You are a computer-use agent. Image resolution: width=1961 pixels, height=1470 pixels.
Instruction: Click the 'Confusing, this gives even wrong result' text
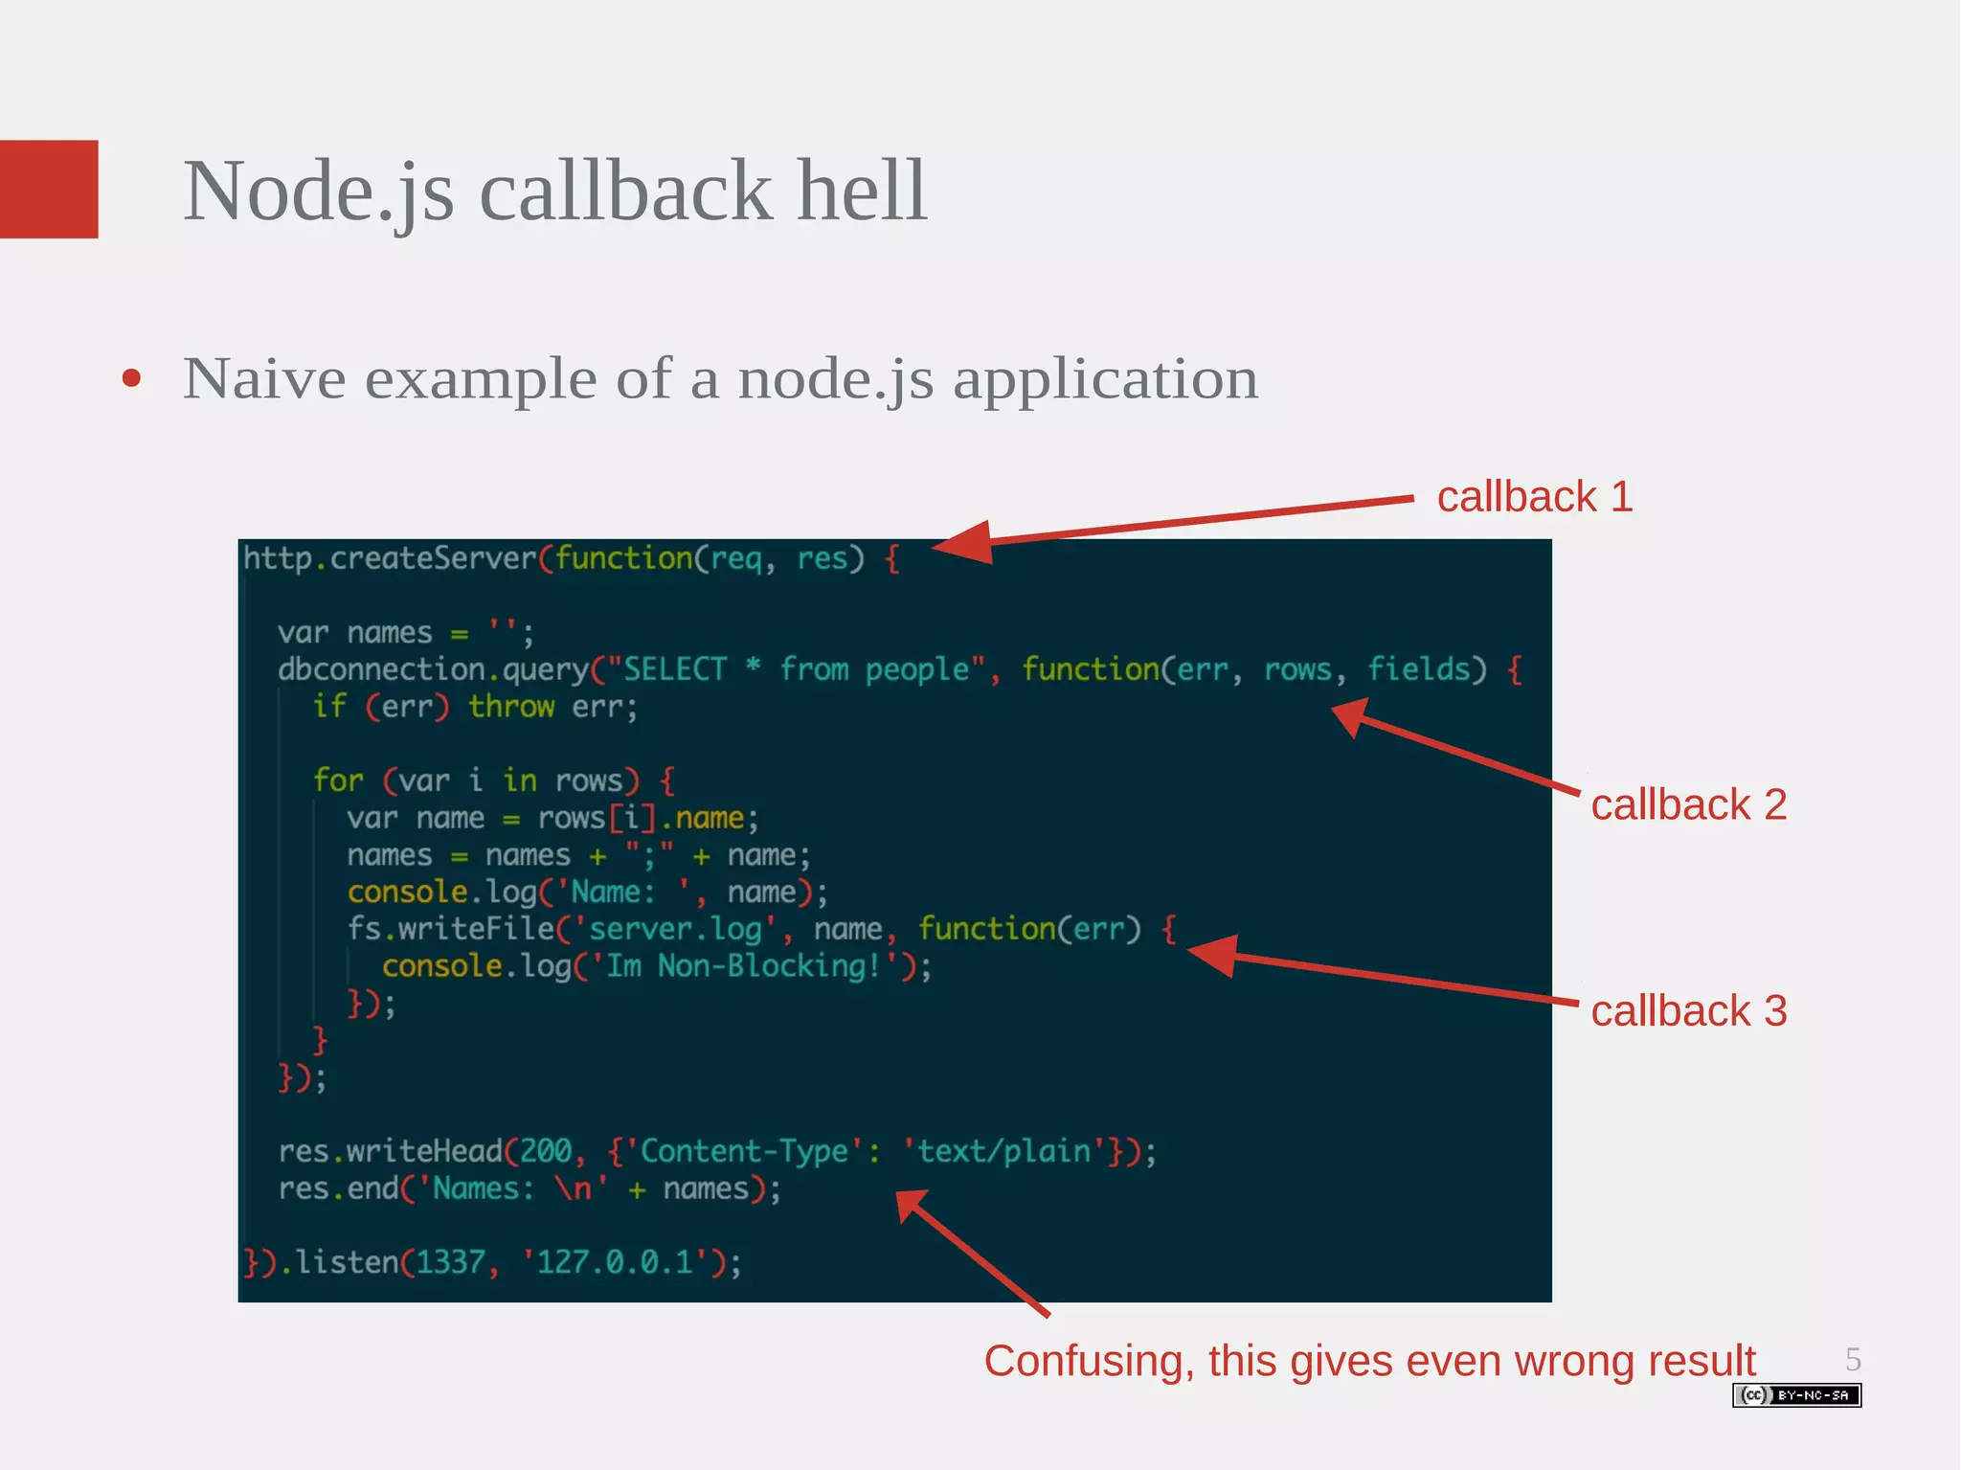1369,1361
